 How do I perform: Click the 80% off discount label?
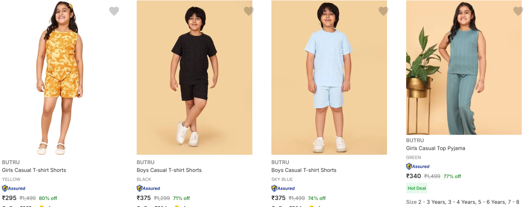[48, 198]
